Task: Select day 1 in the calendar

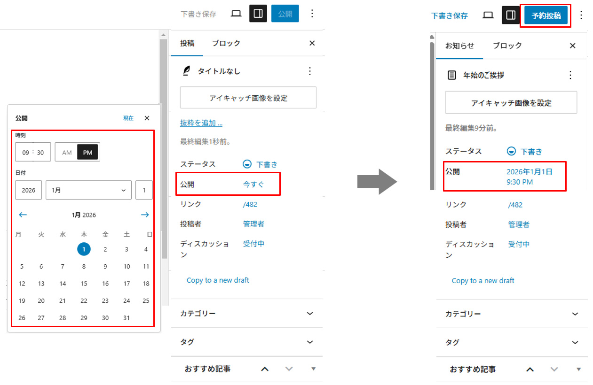Action: 84,249
